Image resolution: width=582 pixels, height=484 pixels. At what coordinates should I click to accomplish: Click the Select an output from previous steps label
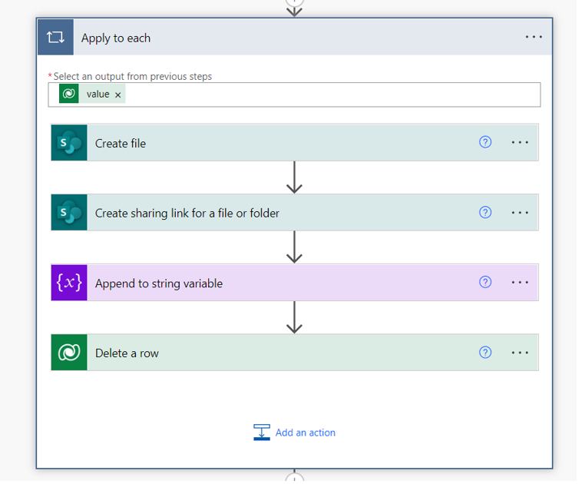[x=133, y=77]
